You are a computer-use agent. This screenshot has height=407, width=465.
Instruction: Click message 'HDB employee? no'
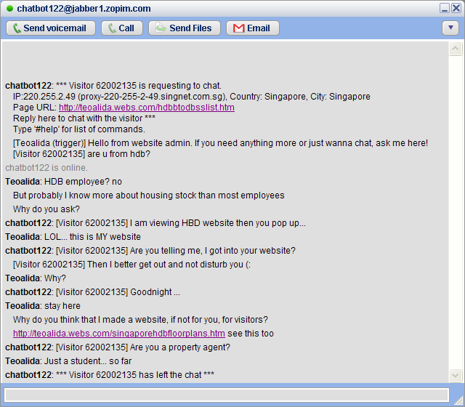pos(83,182)
